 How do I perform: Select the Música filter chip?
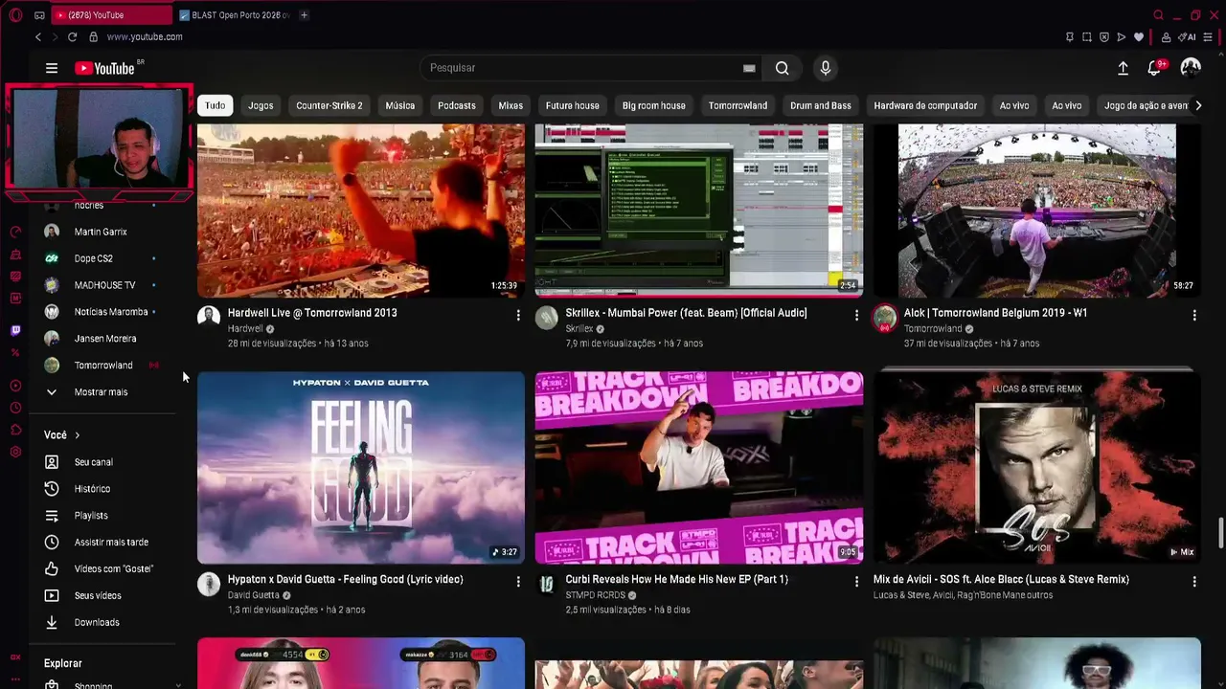[x=400, y=106]
